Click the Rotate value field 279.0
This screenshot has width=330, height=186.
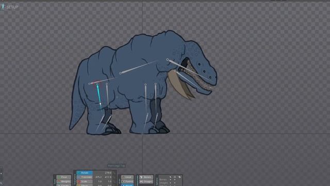[x=108, y=173]
